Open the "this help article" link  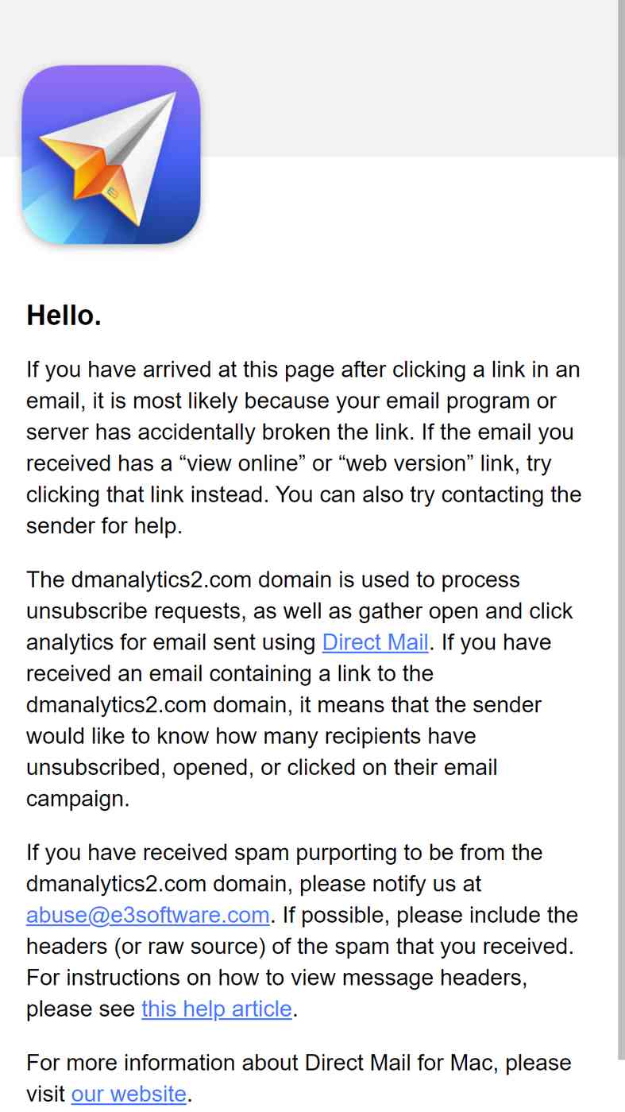(217, 1009)
